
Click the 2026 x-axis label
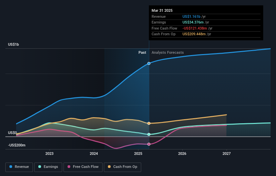pos(182,154)
